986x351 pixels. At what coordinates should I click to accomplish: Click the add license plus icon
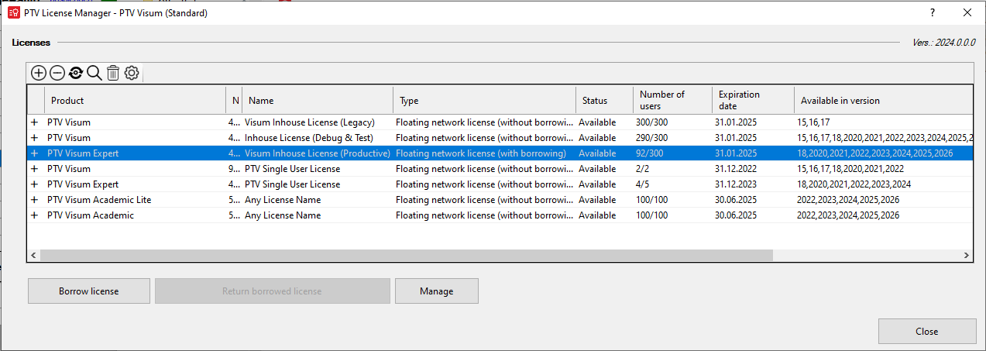pos(38,73)
